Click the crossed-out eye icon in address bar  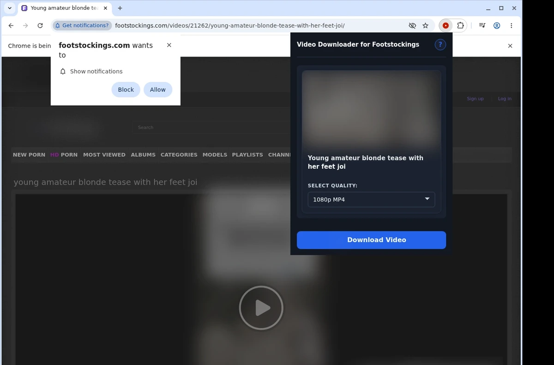[412, 26]
